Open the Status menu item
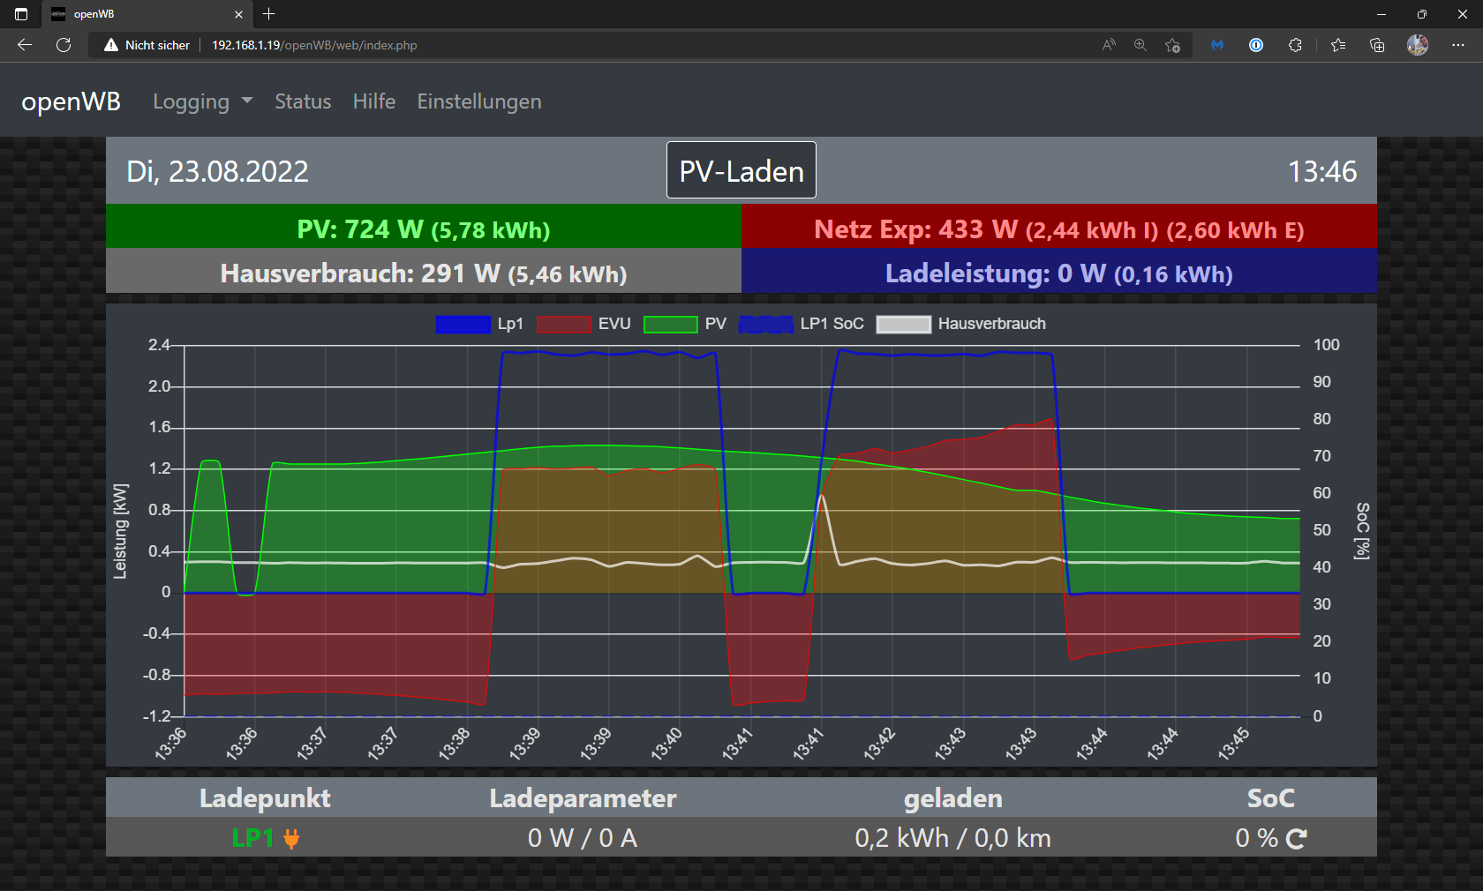1483x891 pixels. tap(303, 101)
